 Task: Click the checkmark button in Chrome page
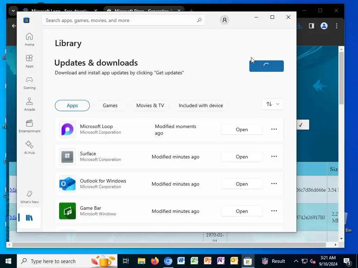[x=303, y=125]
